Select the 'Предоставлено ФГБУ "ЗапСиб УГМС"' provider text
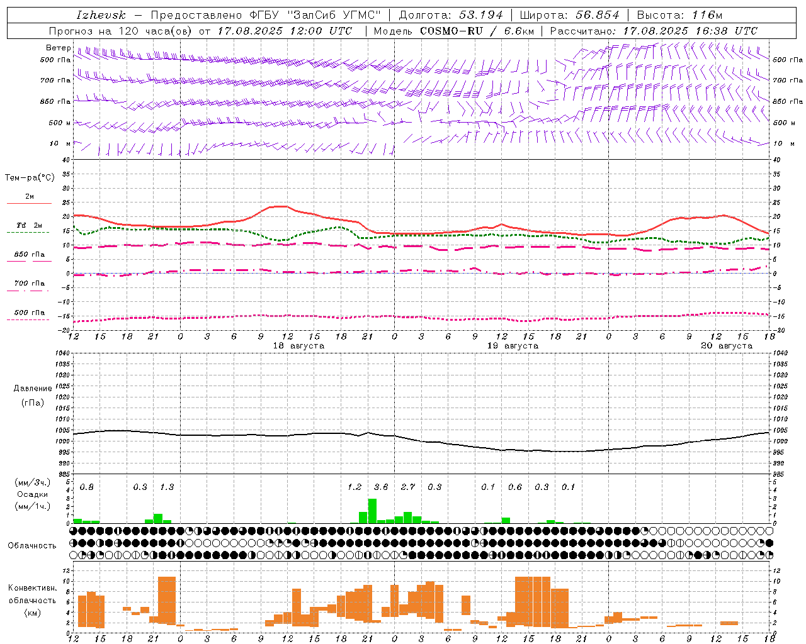This screenshot has height=644, width=806. (266, 15)
